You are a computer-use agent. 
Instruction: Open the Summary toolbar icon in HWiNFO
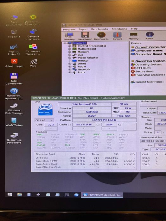[x=69, y=36]
